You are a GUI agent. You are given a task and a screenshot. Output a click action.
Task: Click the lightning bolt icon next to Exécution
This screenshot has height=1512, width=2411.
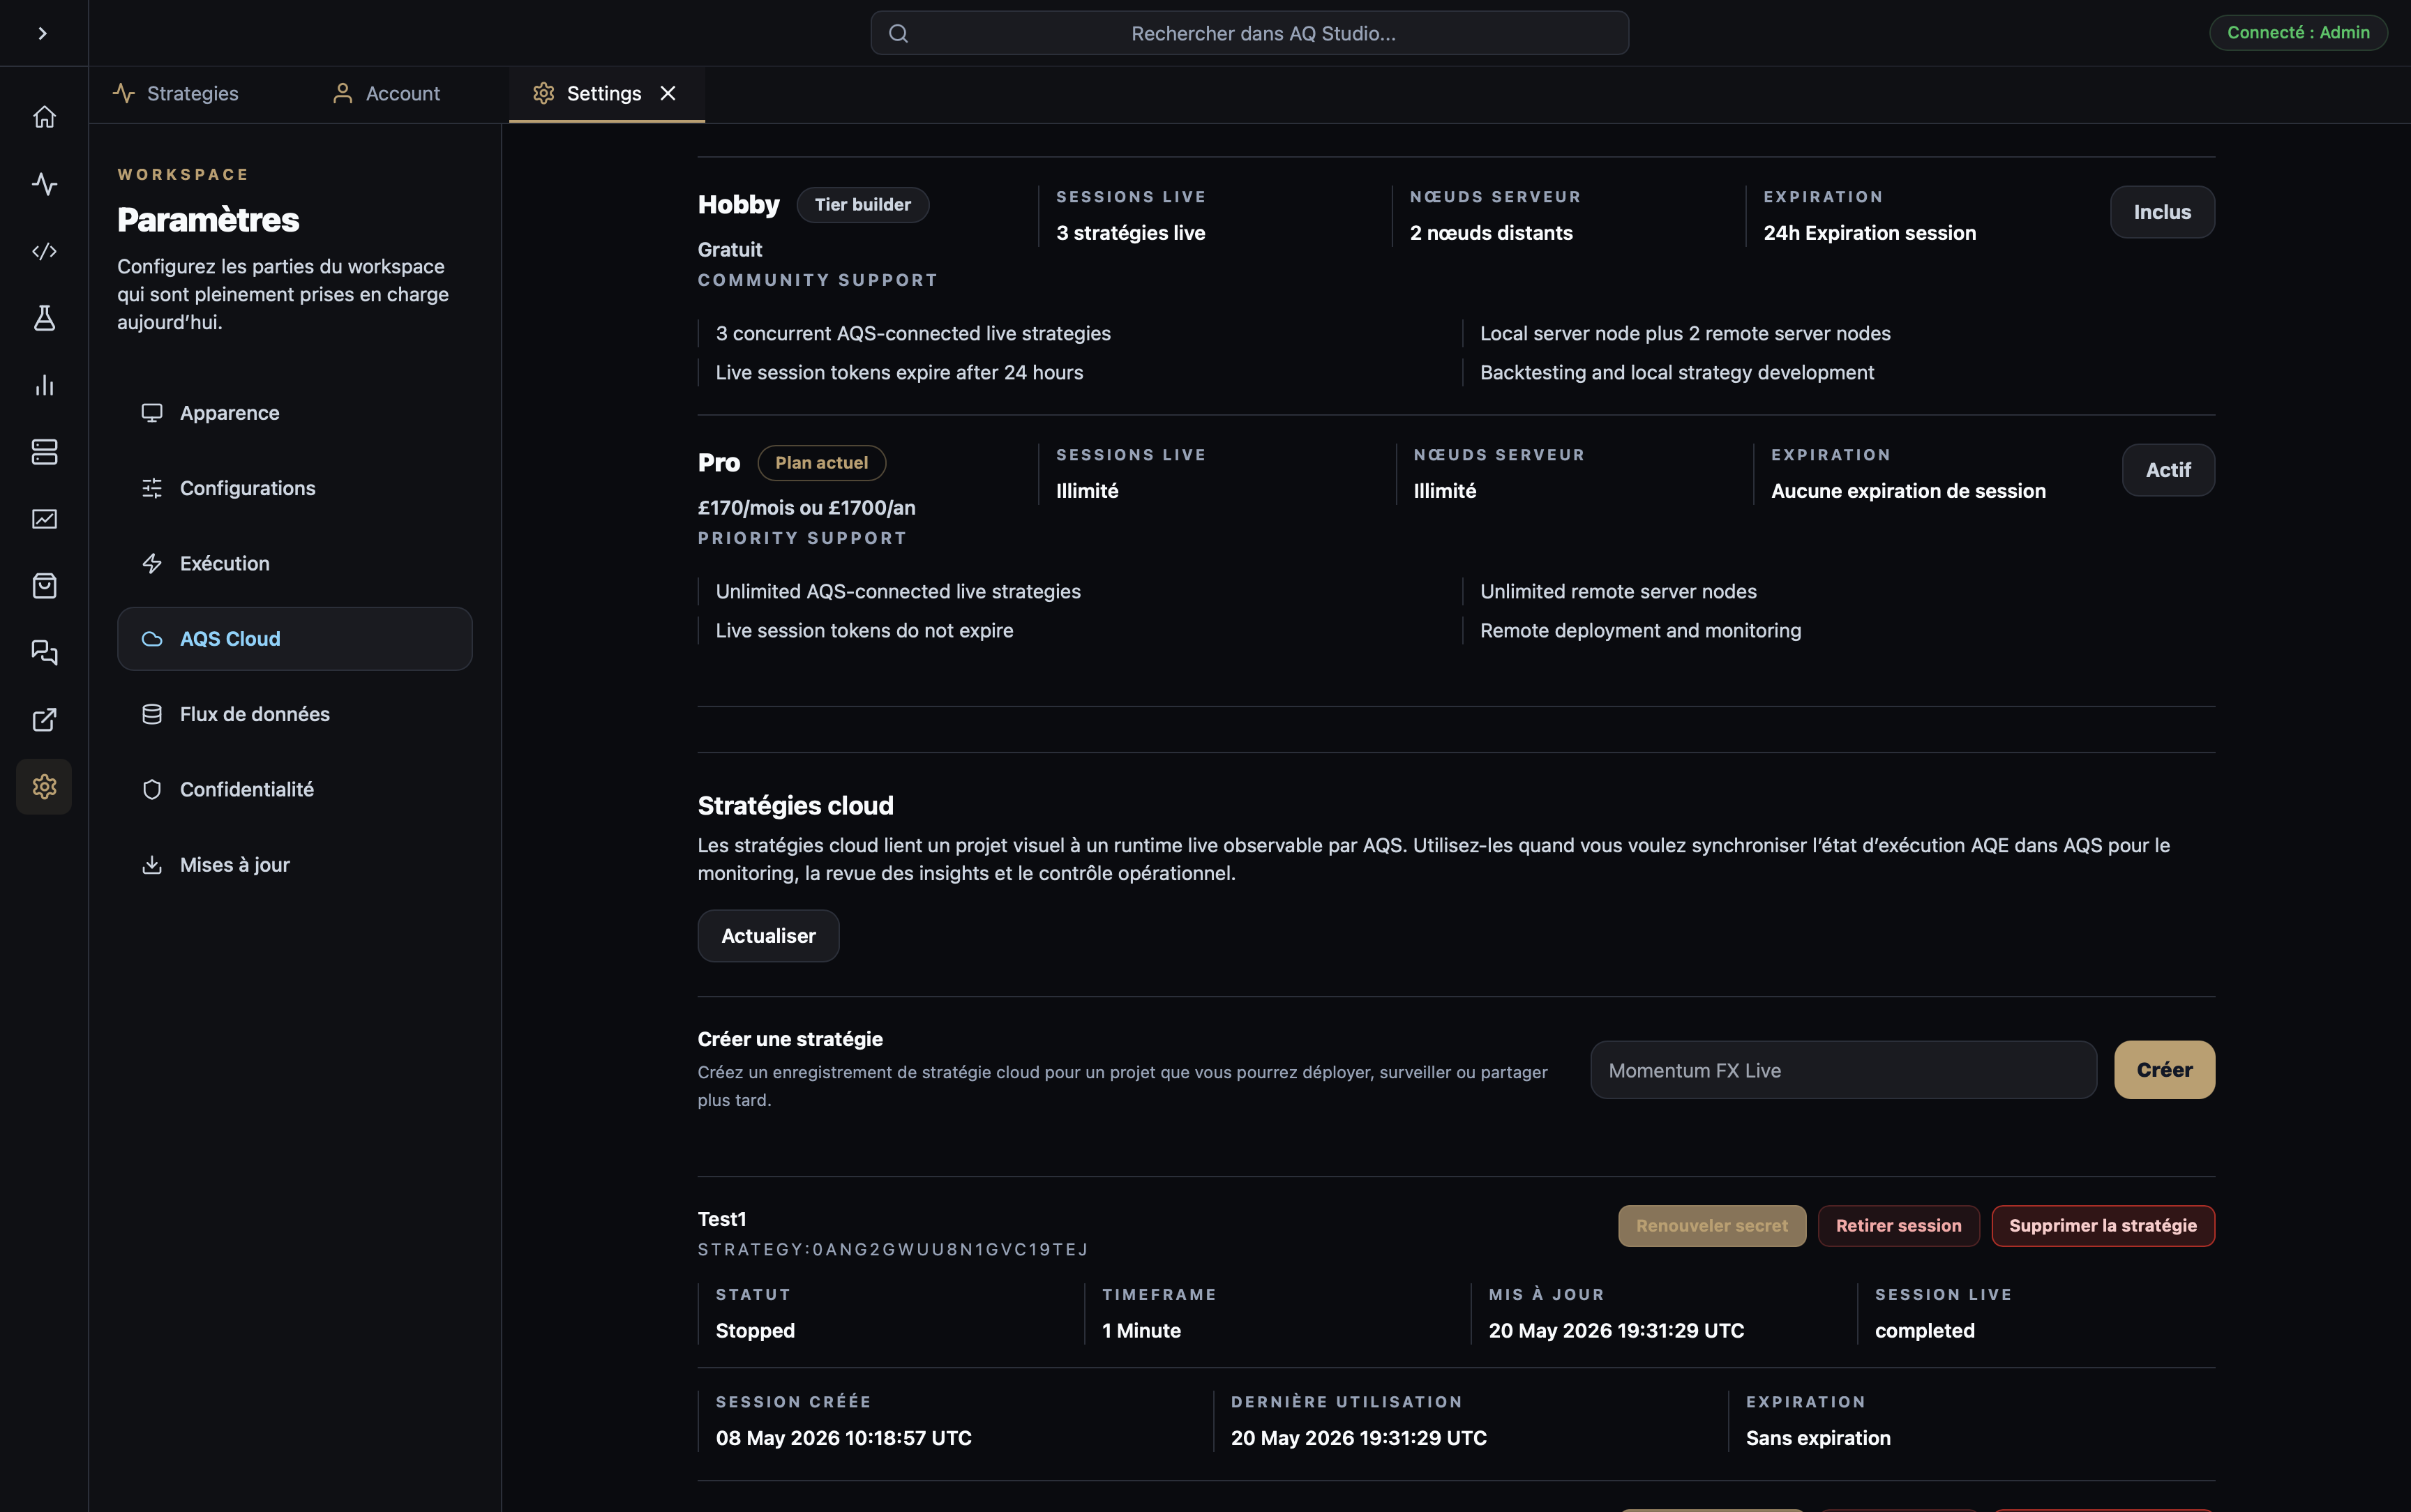pyautogui.click(x=152, y=563)
